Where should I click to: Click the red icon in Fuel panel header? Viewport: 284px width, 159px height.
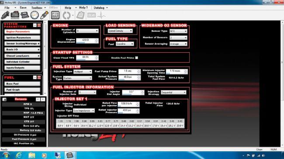(x=39, y=78)
